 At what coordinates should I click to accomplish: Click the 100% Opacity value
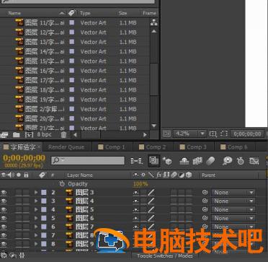140,184
